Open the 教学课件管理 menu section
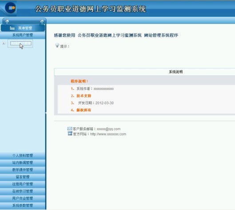Viewport: 235px width, 210px height. 23,170
